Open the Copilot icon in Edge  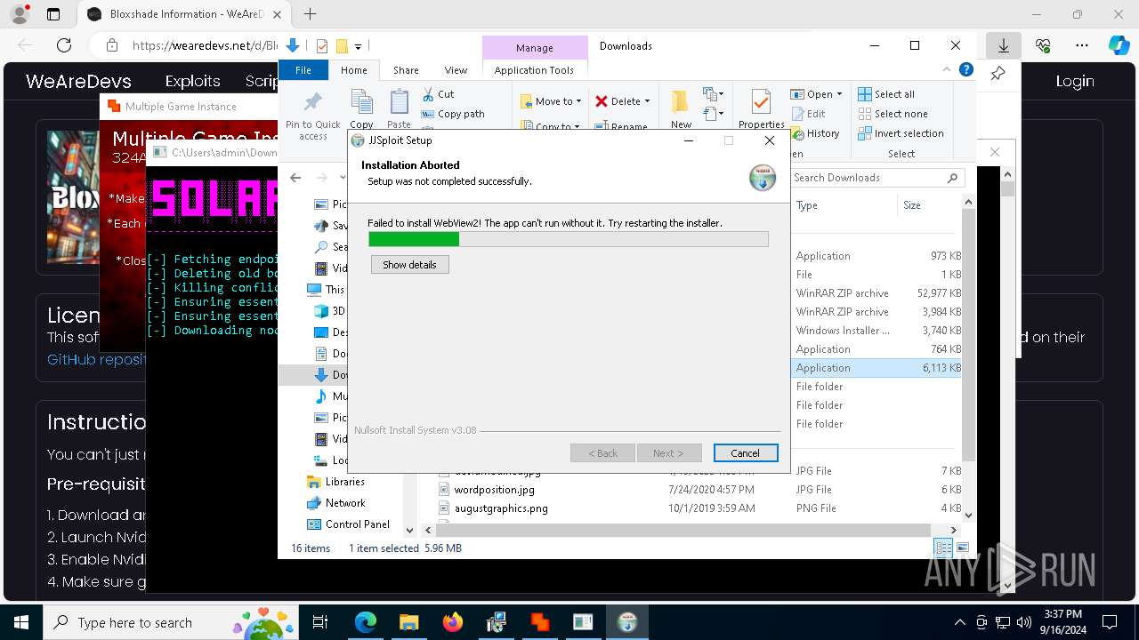point(1119,45)
